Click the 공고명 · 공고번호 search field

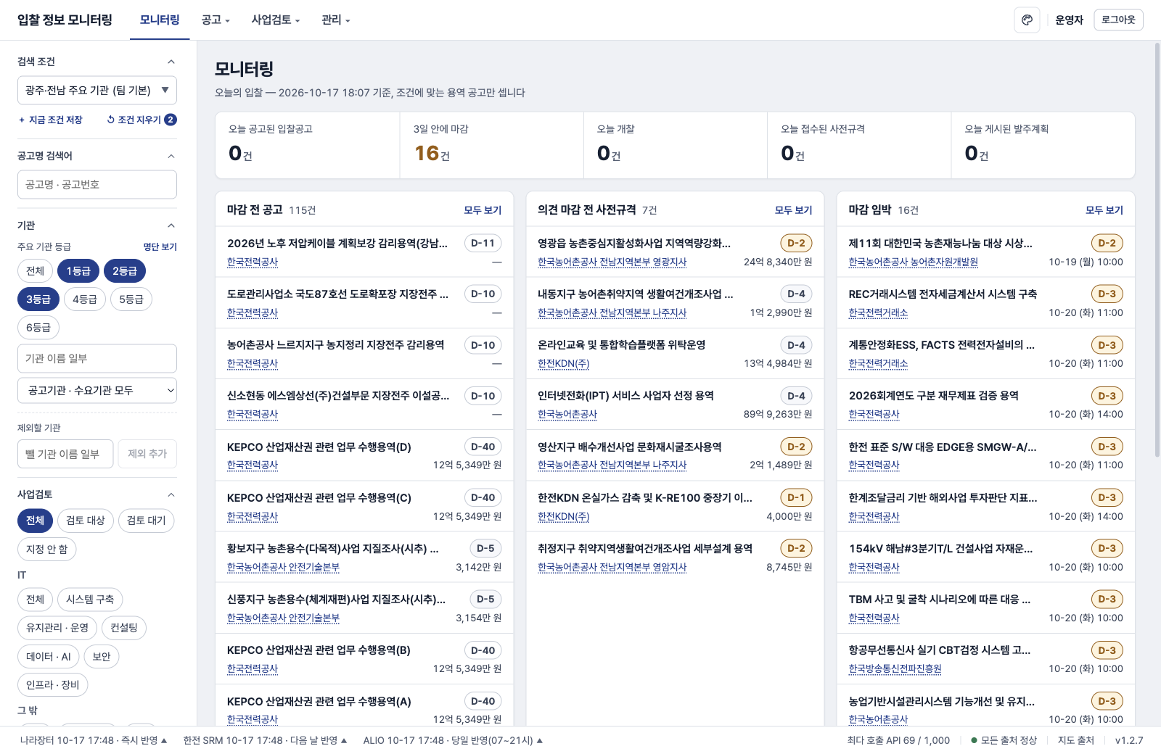(x=97, y=185)
